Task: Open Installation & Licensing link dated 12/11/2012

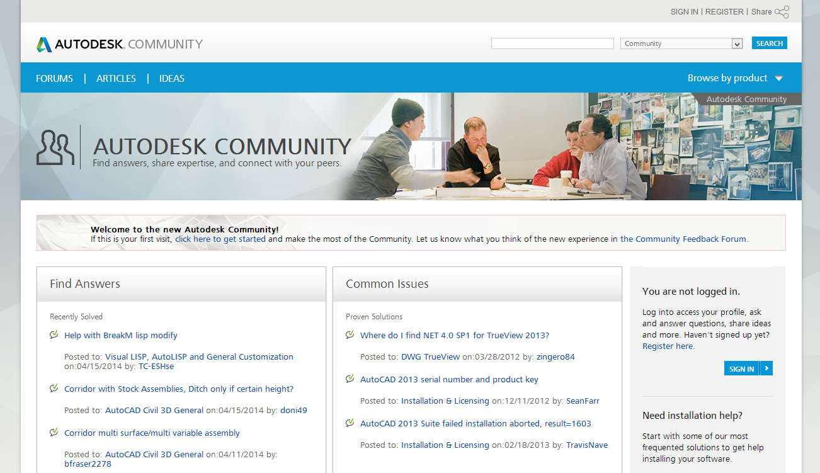Action: [445, 401]
